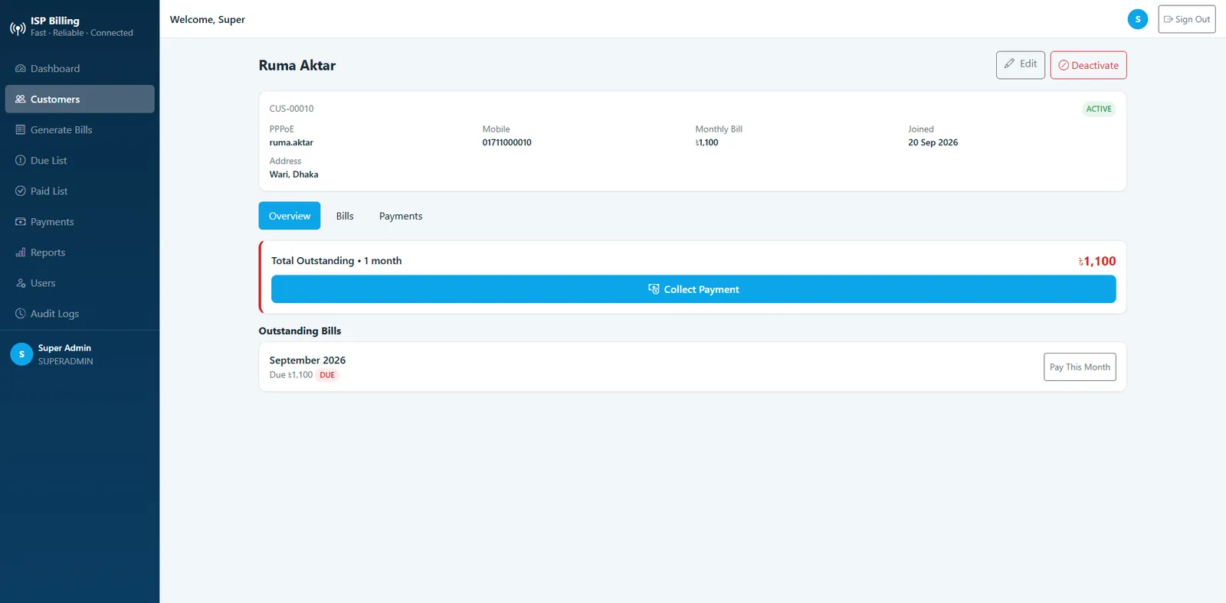This screenshot has height=603, width=1226.
Task: Click the Customers people icon in sidebar
Action: 21,99
